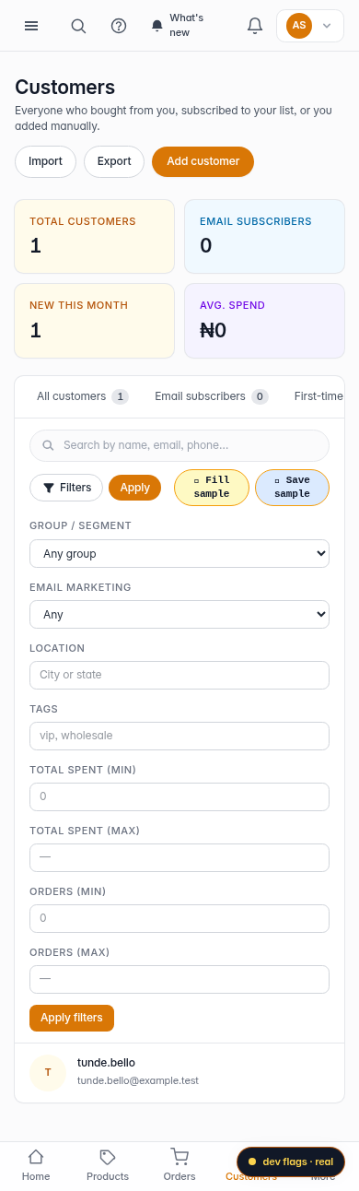Click the Total Spent (Min) field

pos(179,796)
